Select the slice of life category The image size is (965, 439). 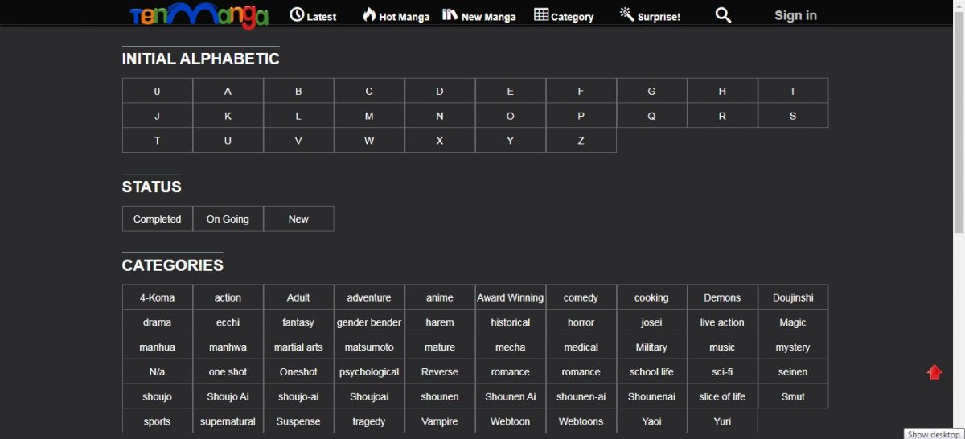[x=721, y=396]
